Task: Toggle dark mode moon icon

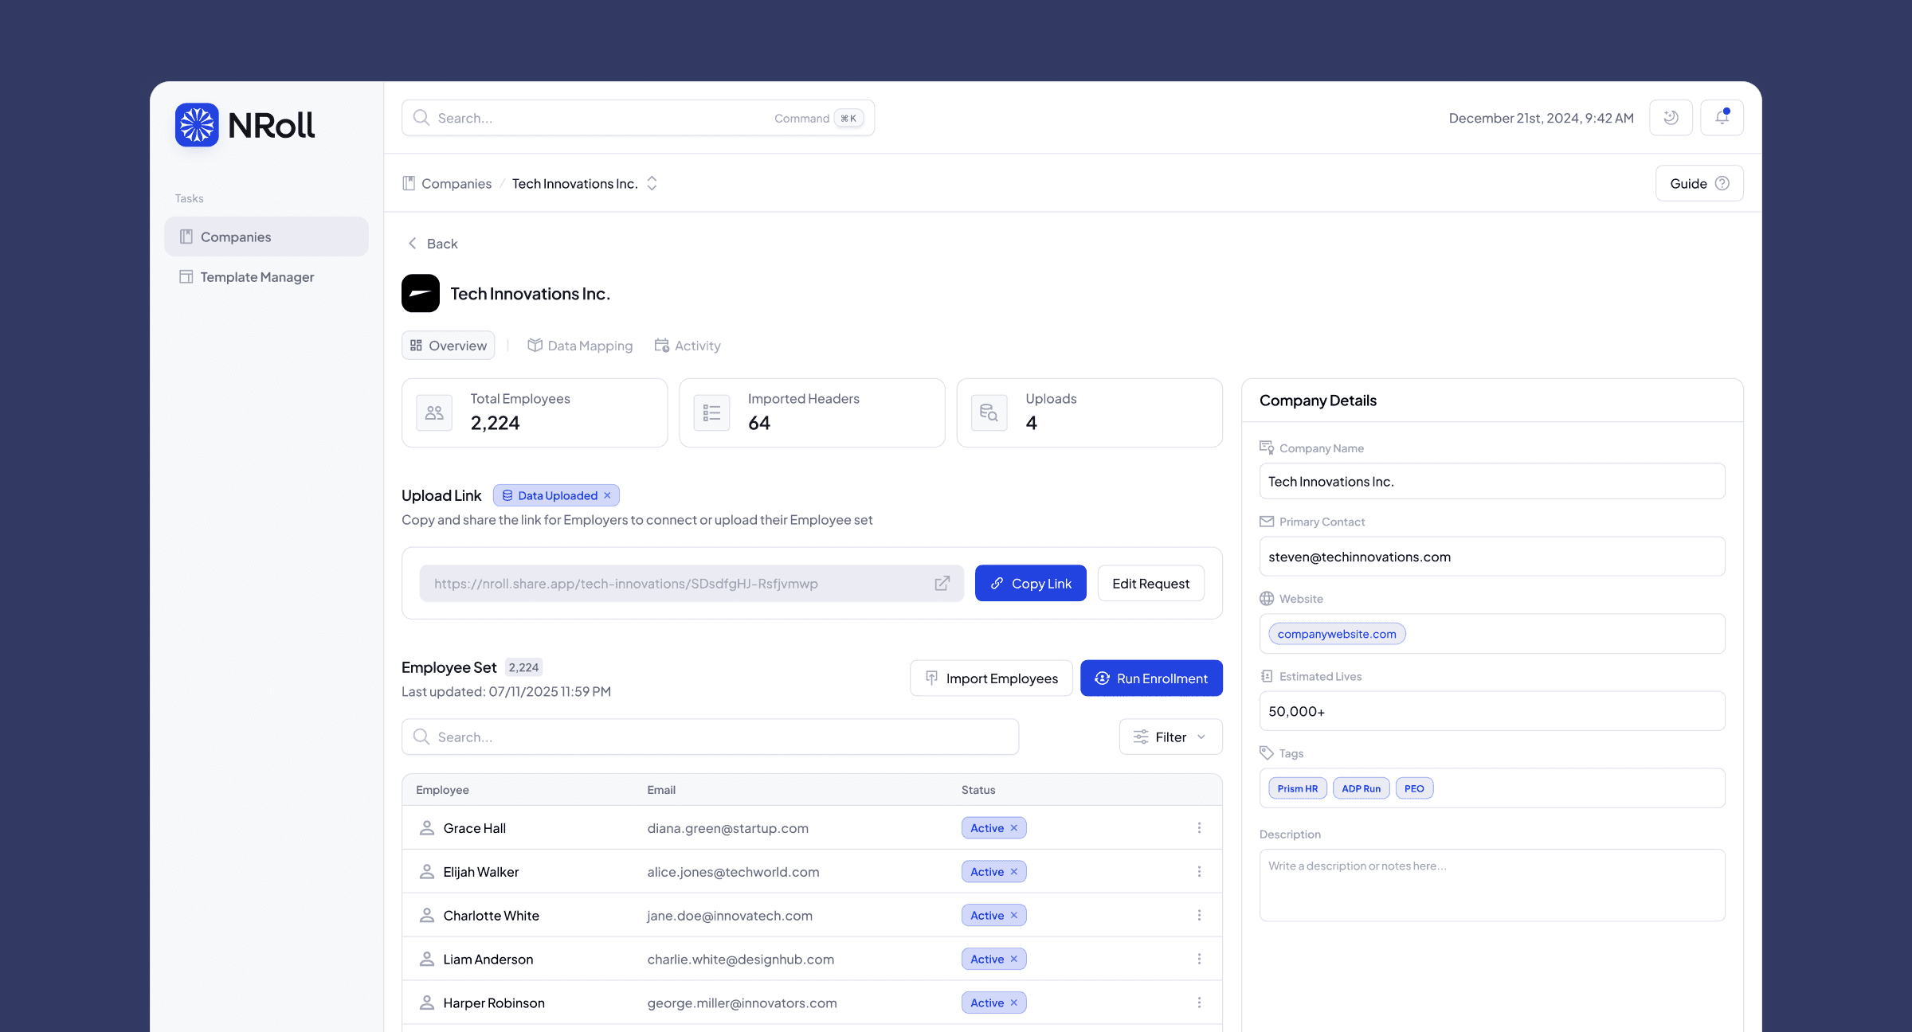Action: point(1671,118)
